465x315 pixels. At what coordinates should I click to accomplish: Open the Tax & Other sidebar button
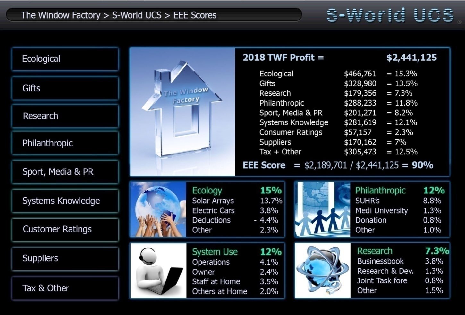(65, 288)
